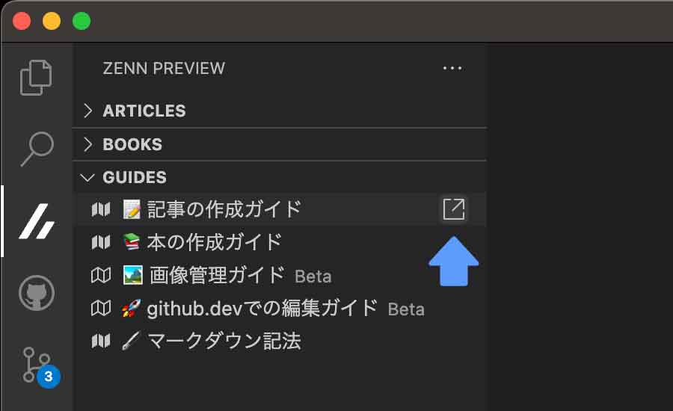
Task: Click book icon beside 本の作成ガイド
Action: tap(101, 242)
